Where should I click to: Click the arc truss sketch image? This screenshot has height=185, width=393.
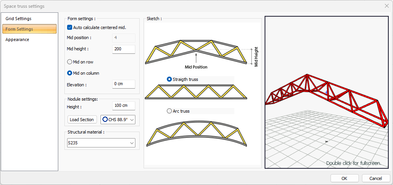pos(196,133)
